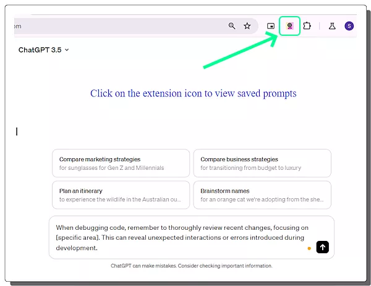This screenshot has height=286, width=371.
Task: Open the picture-in-picture media control icon
Action: coord(271,26)
